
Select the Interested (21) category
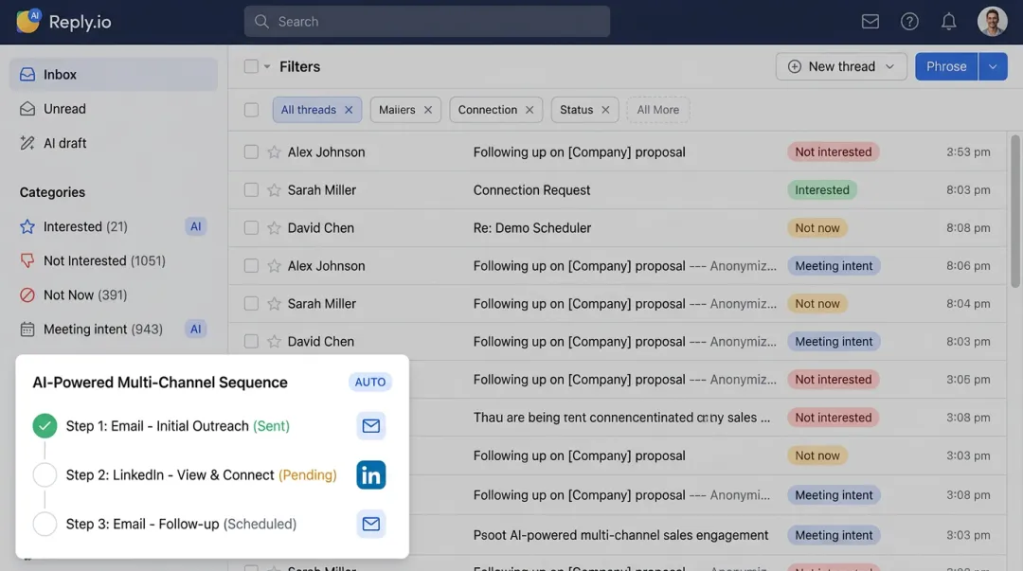tap(85, 226)
